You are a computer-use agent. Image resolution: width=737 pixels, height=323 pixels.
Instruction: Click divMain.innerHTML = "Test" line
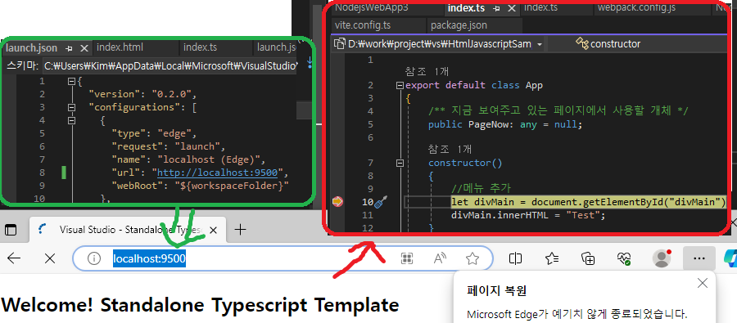[528, 215]
